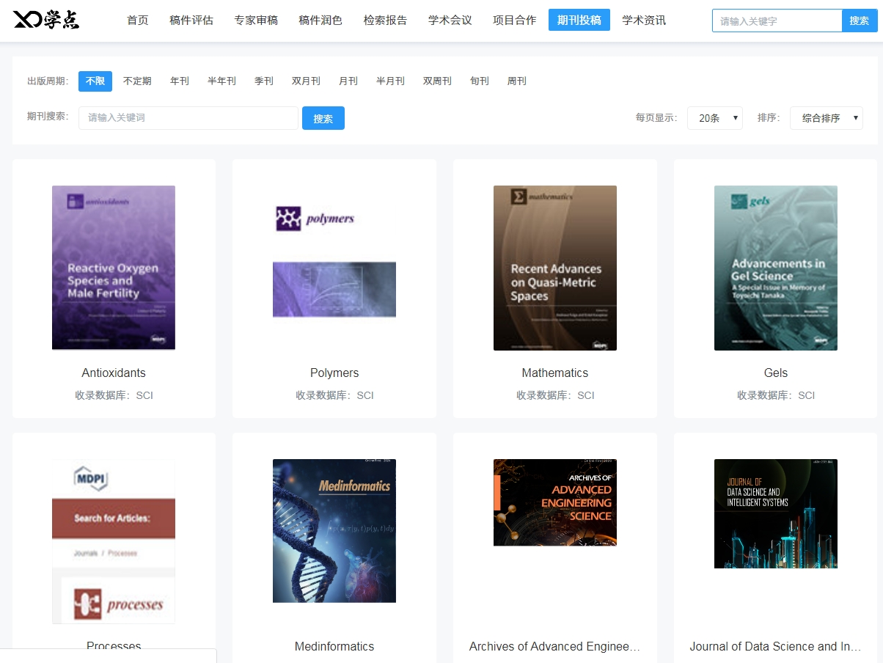Open the Gels journal cover
This screenshot has height=663, width=883.
coord(776,268)
